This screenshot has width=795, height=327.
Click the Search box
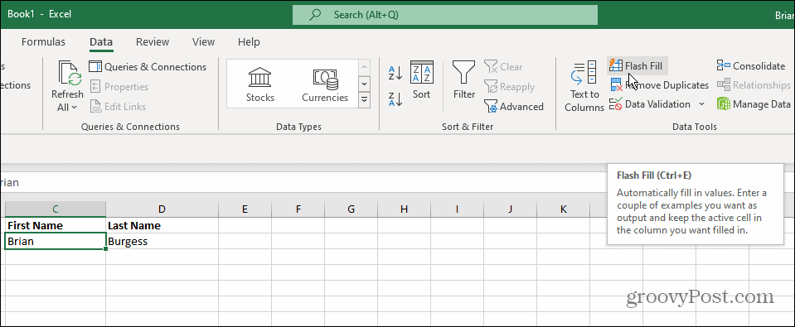coord(444,15)
